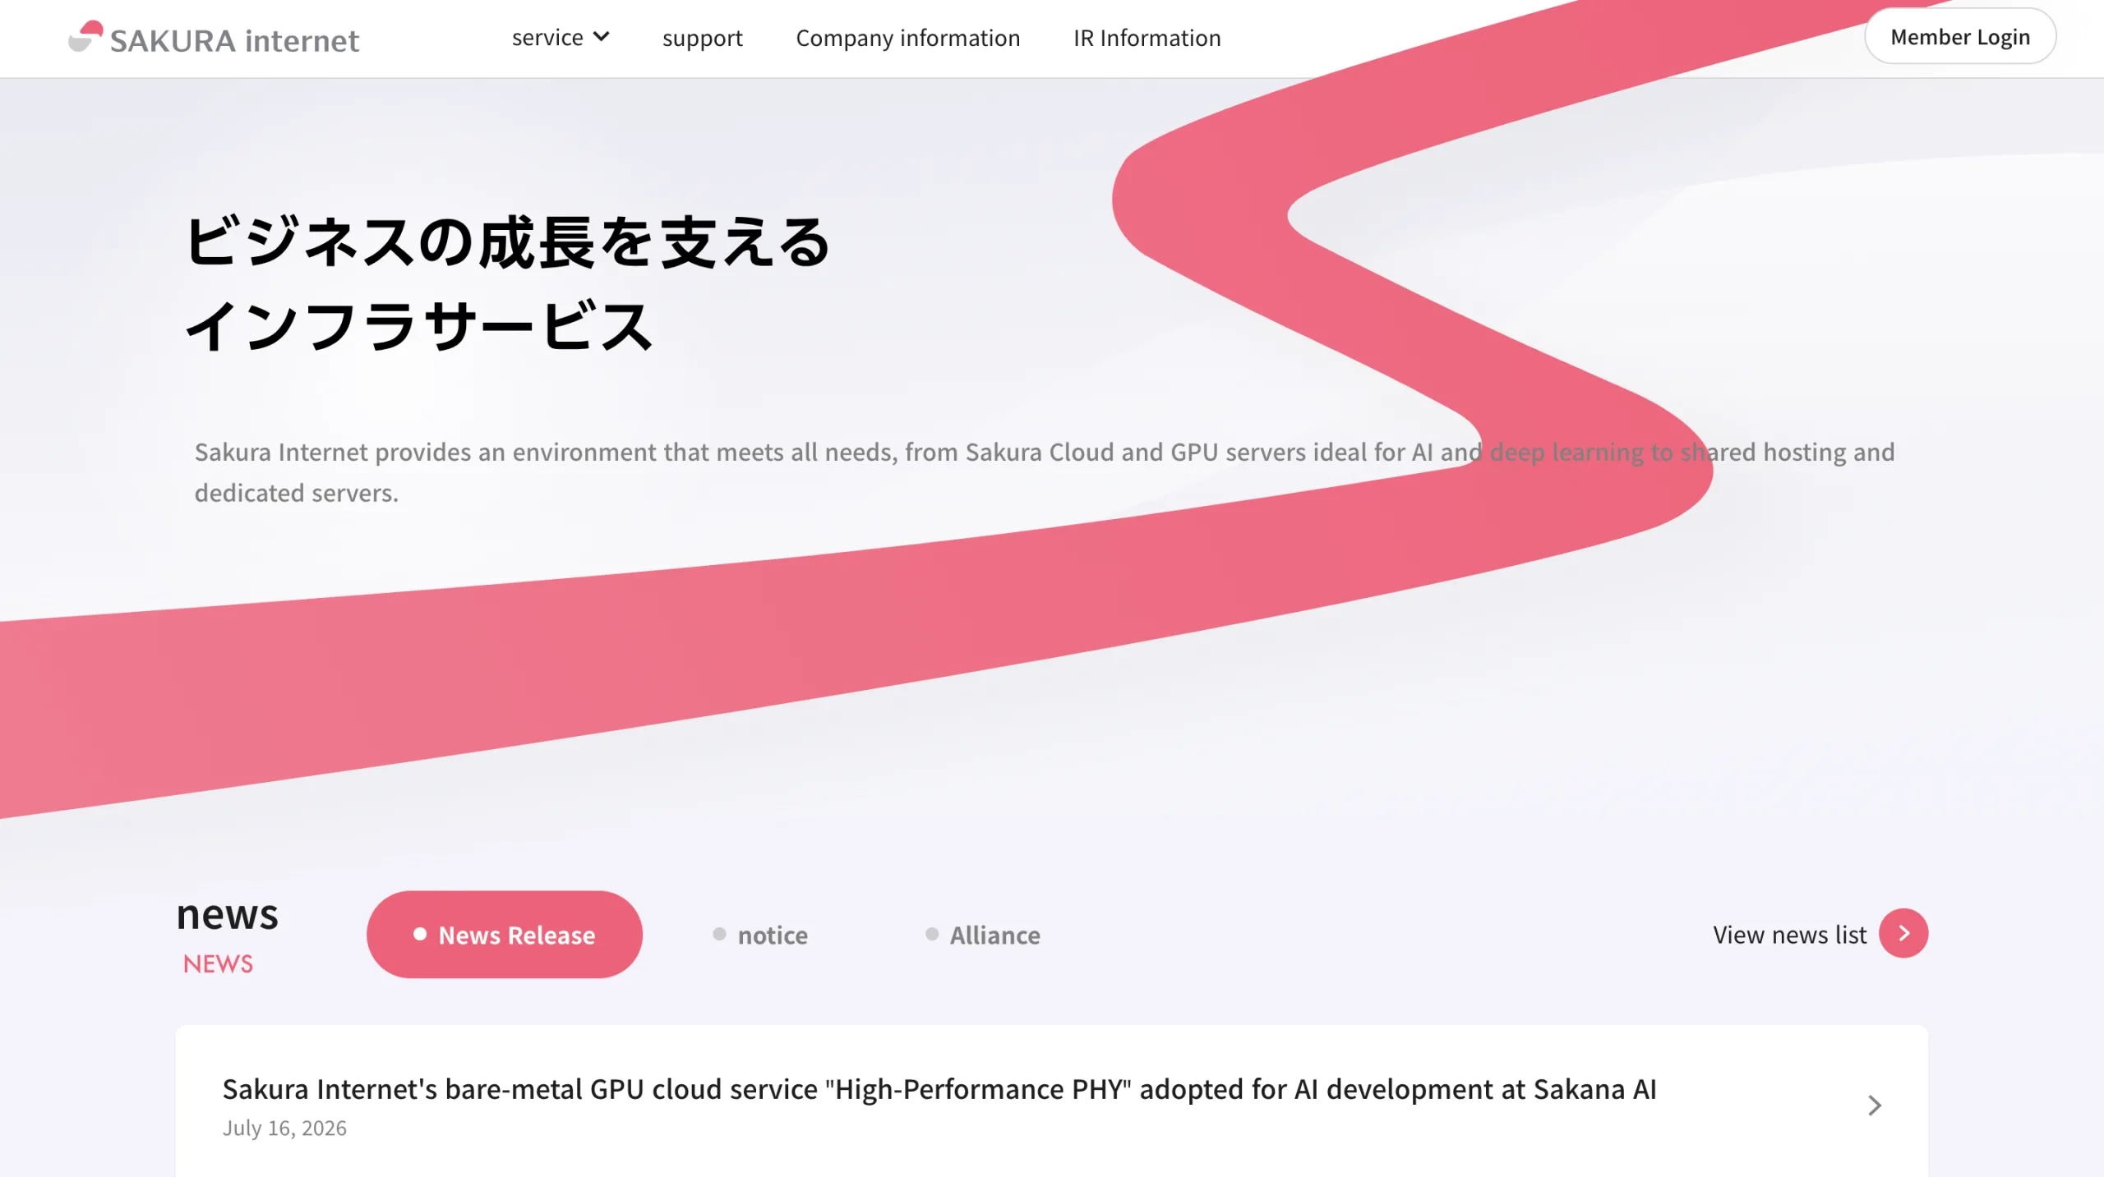Switch to the notice tab
The width and height of the screenshot is (2104, 1177).
pos(760,936)
